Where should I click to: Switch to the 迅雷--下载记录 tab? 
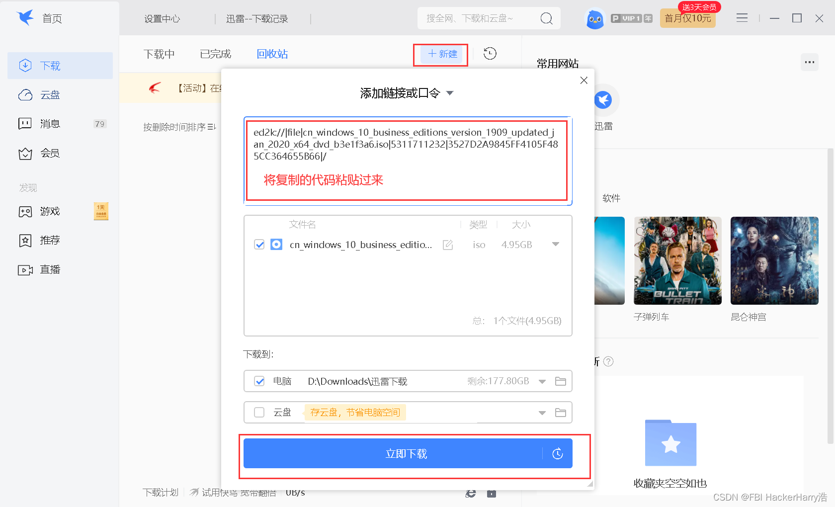pos(257,19)
